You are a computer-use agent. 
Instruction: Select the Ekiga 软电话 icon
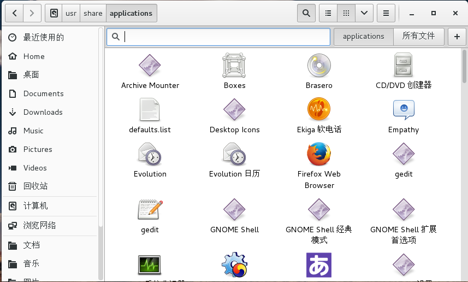coord(319,109)
